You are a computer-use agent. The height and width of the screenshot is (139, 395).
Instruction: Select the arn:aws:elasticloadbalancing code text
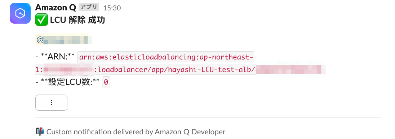(x=138, y=57)
